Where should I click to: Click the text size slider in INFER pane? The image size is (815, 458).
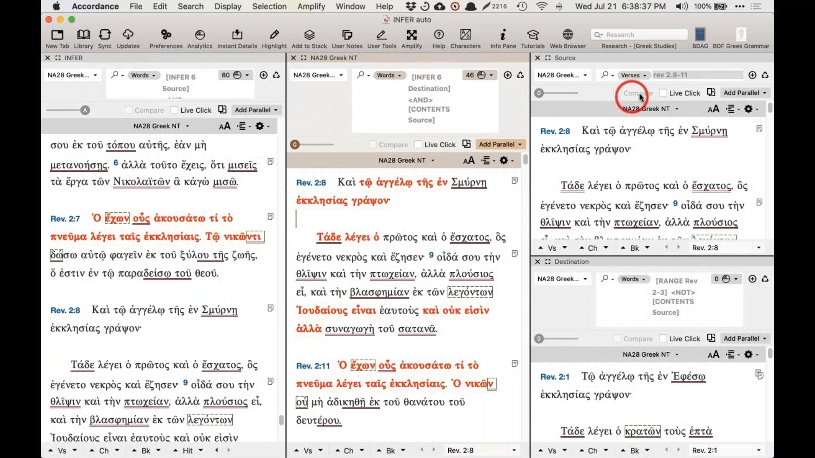(x=85, y=110)
